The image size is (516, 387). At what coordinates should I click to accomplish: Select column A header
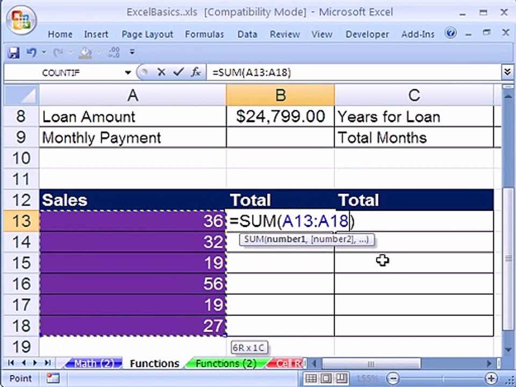[x=133, y=95]
